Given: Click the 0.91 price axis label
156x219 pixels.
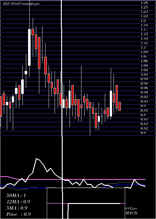Looking at the screenshot, I should point(144,101).
